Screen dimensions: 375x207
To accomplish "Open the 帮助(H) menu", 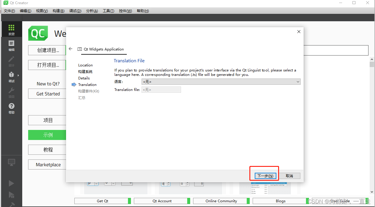I will click(x=143, y=11).
